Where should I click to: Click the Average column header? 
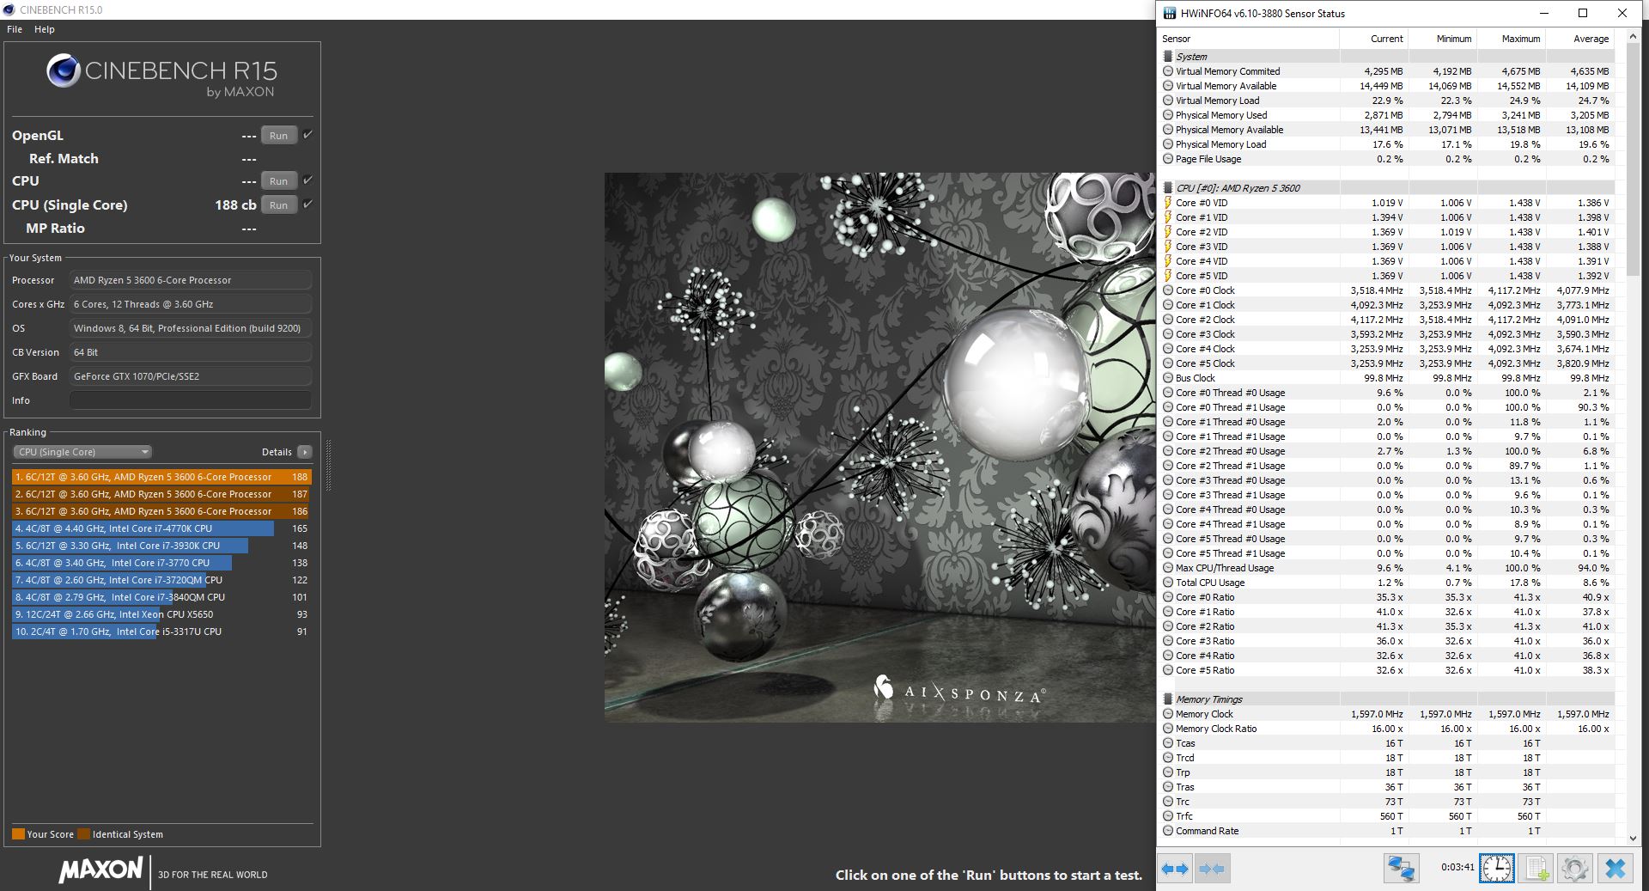(1579, 39)
